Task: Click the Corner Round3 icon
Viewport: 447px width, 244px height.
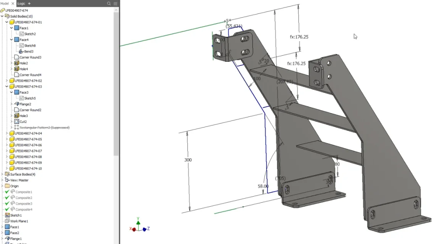Action: coord(16,57)
